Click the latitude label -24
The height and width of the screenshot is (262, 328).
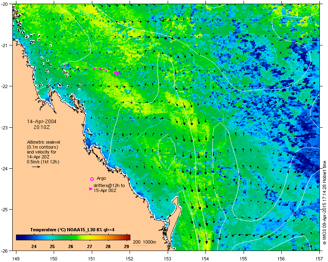pyautogui.click(x=4, y=168)
